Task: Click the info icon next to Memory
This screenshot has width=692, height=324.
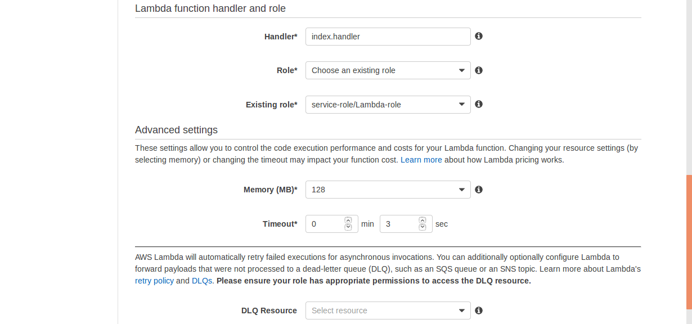Action: click(479, 190)
